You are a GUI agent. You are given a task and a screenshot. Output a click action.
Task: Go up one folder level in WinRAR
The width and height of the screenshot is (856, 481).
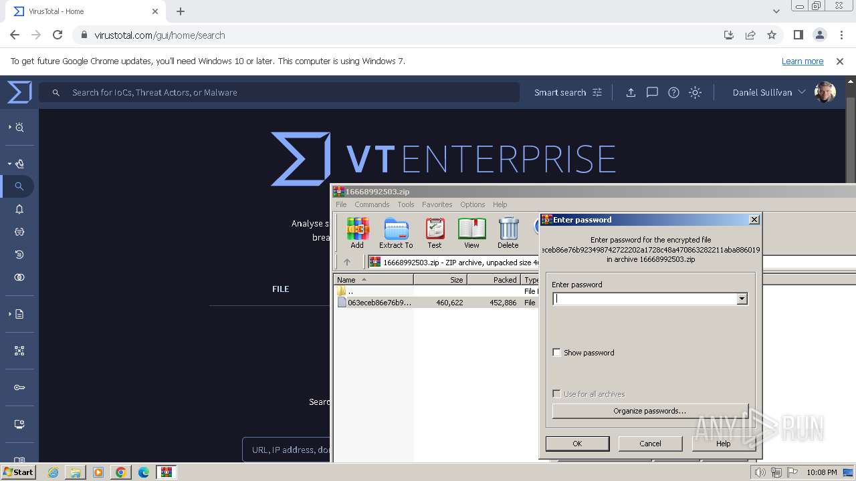coord(346,262)
